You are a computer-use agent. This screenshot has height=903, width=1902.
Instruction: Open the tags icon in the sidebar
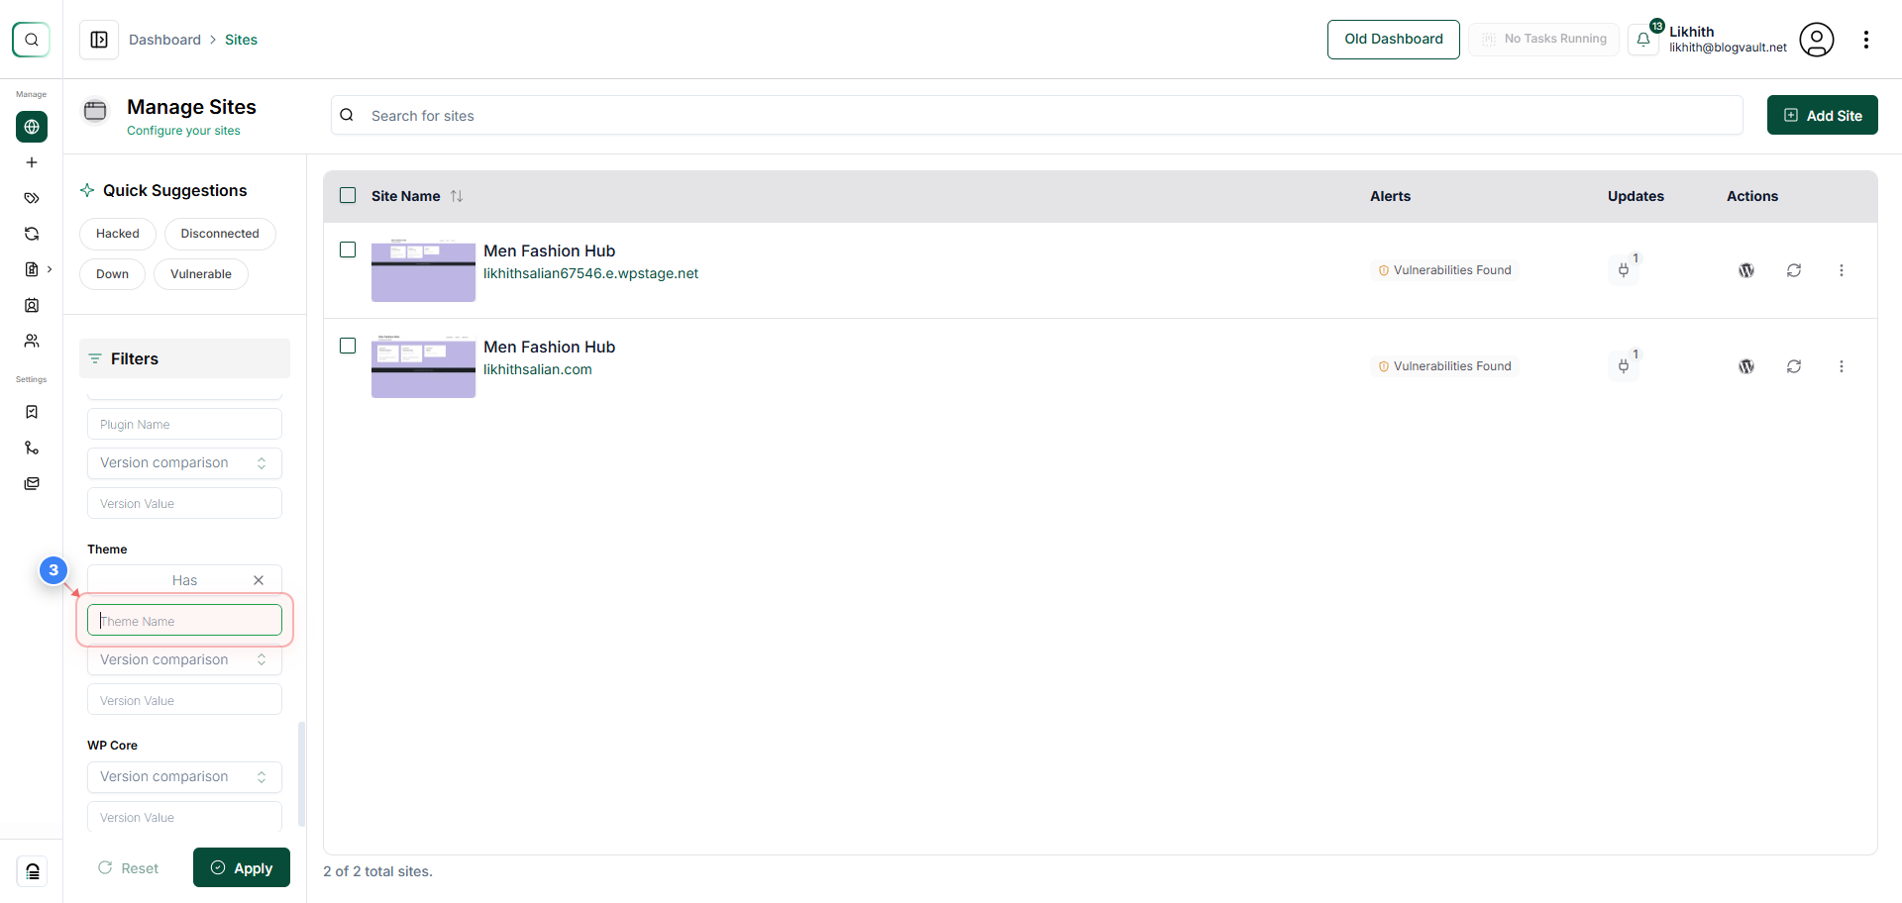32,198
